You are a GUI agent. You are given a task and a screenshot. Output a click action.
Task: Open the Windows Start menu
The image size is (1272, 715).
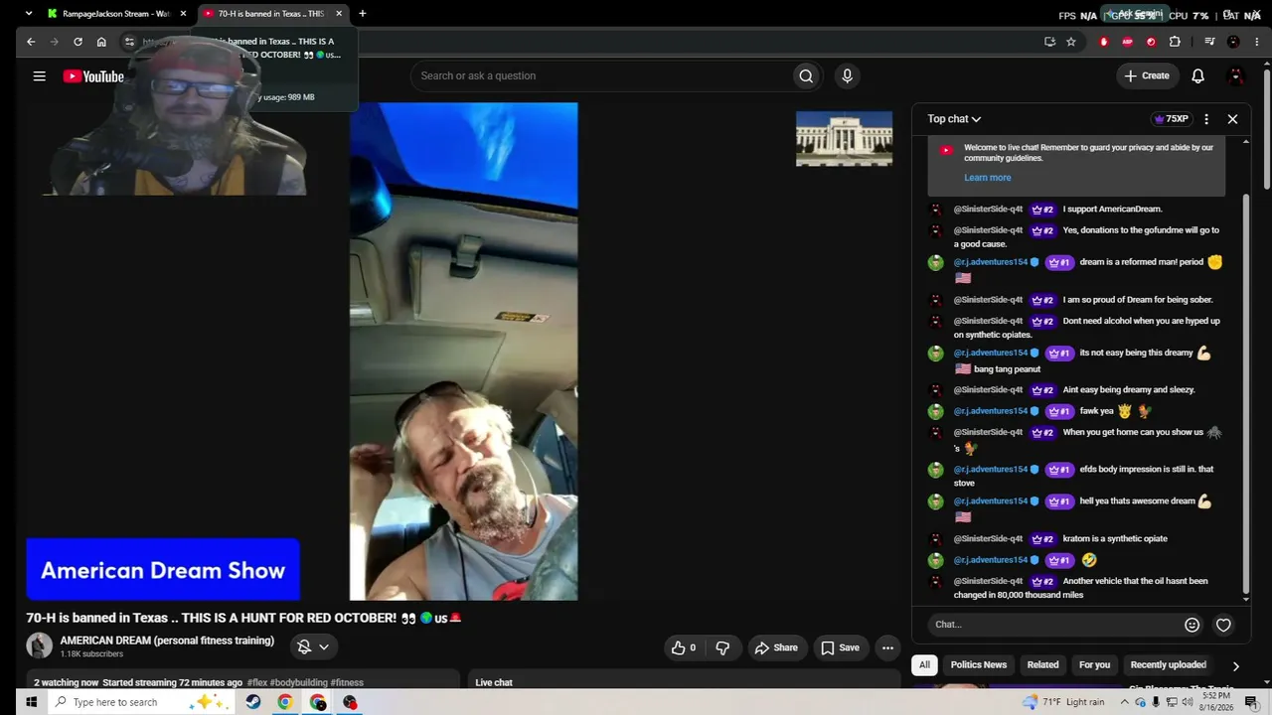pyautogui.click(x=31, y=702)
